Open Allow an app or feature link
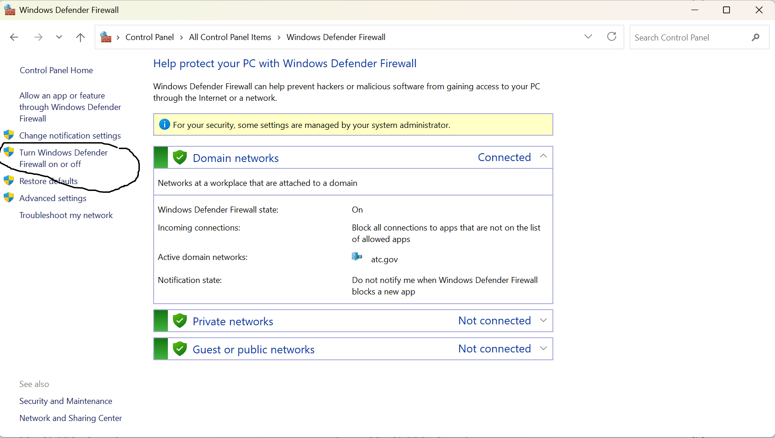Screen dimensions: 775x438 (70, 107)
